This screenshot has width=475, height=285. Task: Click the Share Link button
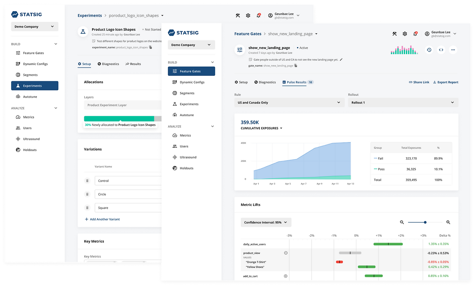(x=419, y=82)
